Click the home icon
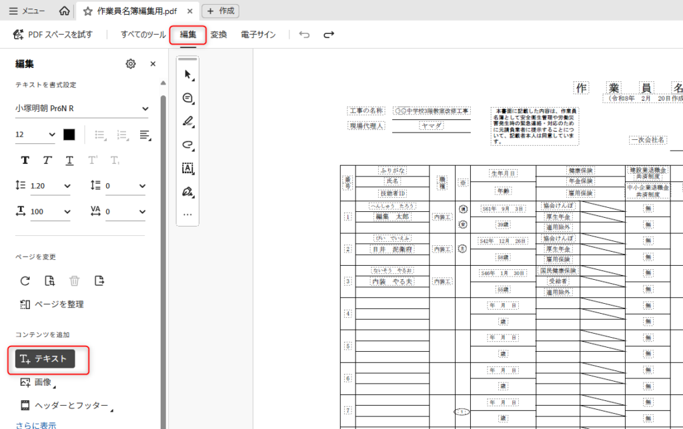The height and width of the screenshot is (429, 683). (x=64, y=11)
